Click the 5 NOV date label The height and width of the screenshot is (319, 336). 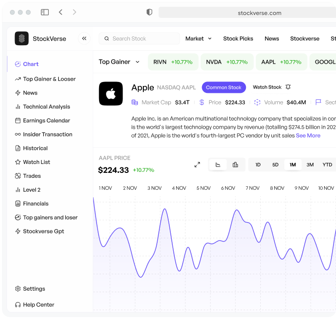(x=204, y=188)
